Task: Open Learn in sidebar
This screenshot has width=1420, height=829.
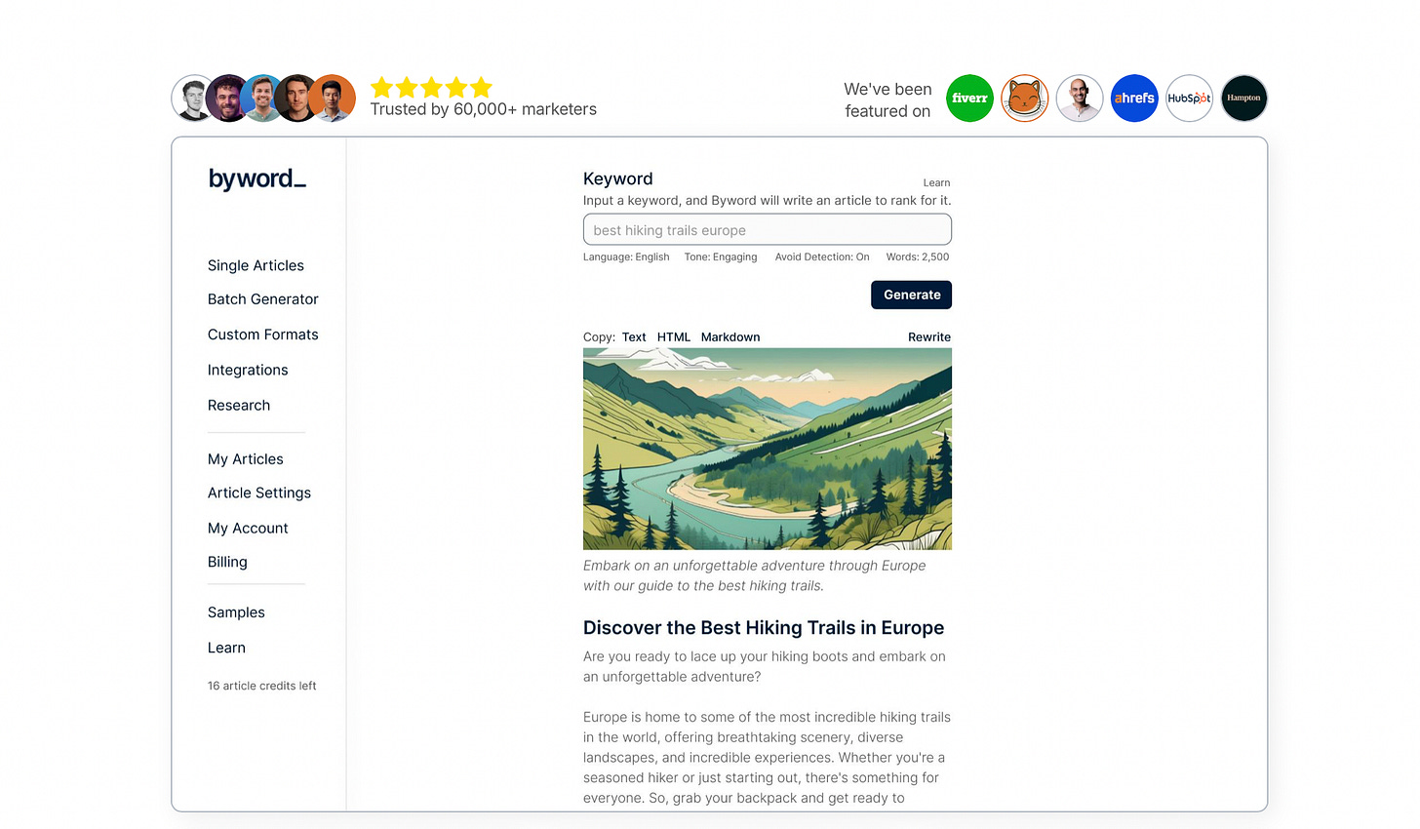Action: [x=226, y=648]
